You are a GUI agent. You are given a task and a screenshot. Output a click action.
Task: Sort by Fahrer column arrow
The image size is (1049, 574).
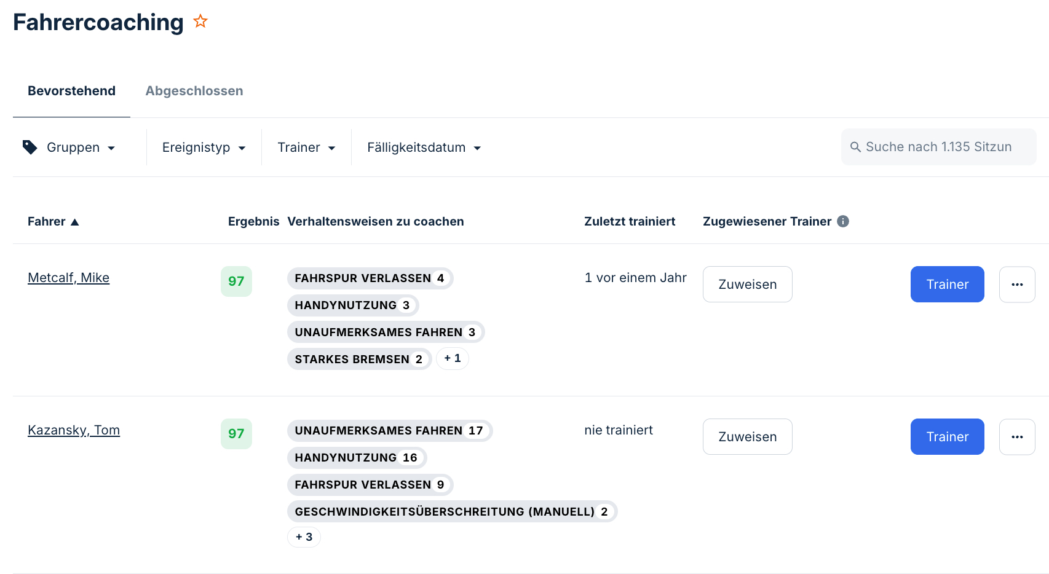tap(75, 222)
